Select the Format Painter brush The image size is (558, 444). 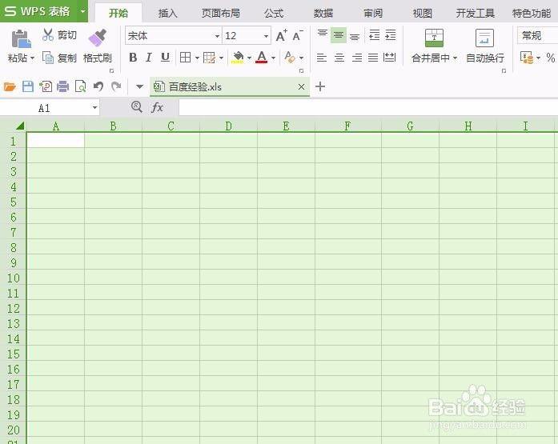(98, 38)
